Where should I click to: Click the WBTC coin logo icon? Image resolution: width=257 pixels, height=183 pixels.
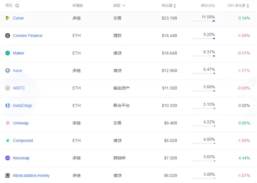[7, 88]
